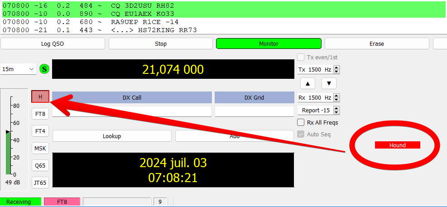Click the green S split indicator
Screen dimensions: 447x207
coord(44,69)
